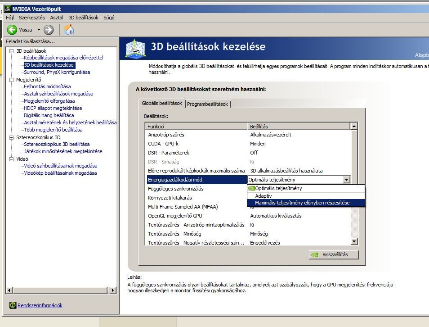
Task: Click the Alkalmazásvezérelt setting value
Action: [271, 135]
